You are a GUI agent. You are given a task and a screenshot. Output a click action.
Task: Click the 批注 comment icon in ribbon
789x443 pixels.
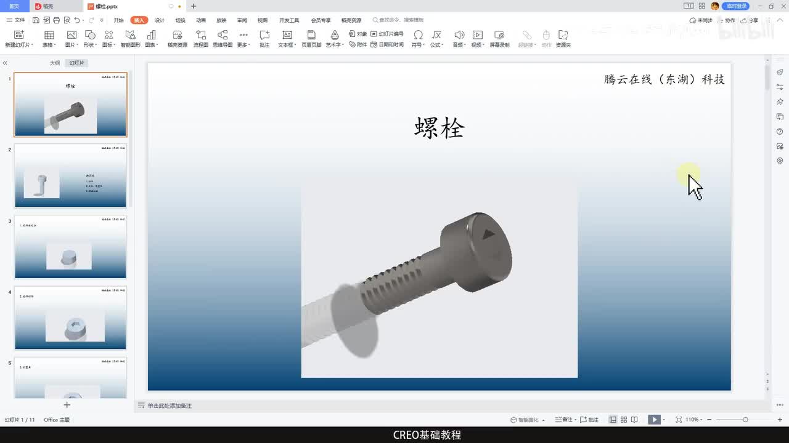click(x=264, y=36)
